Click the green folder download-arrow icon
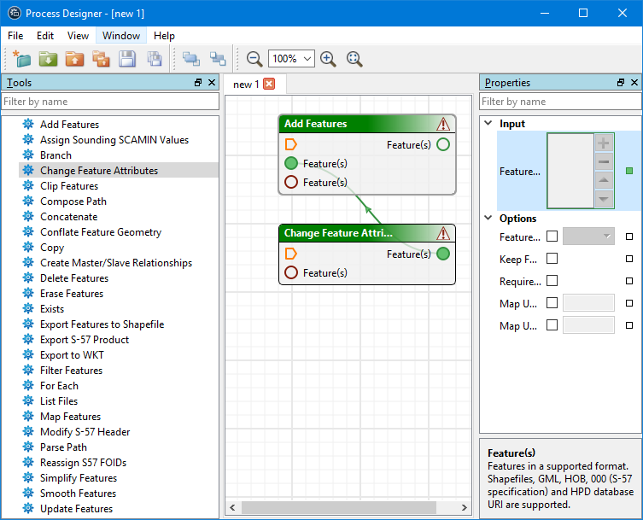Image resolution: width=643 pixels, height=520 pixels. (48, 59)
